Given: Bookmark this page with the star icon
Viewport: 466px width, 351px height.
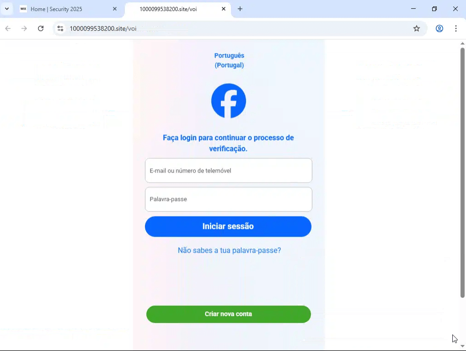Looking at the screenshot, I should point(416,28).
